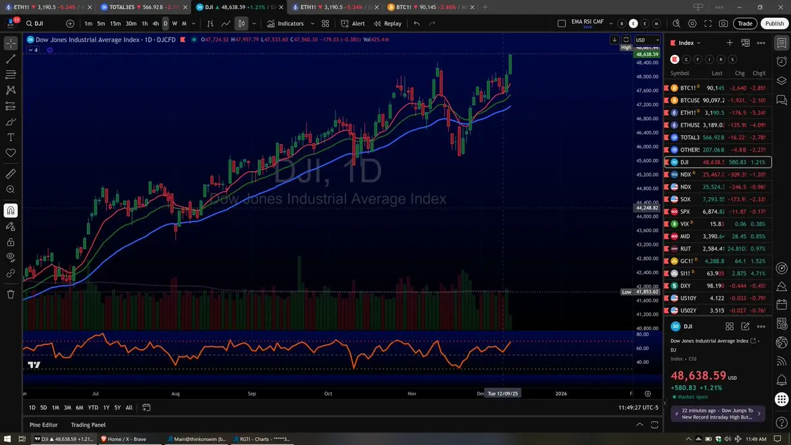Viewport: 791px width, 445px height.
Task: Set chart range to All
Action: [129, 407]
